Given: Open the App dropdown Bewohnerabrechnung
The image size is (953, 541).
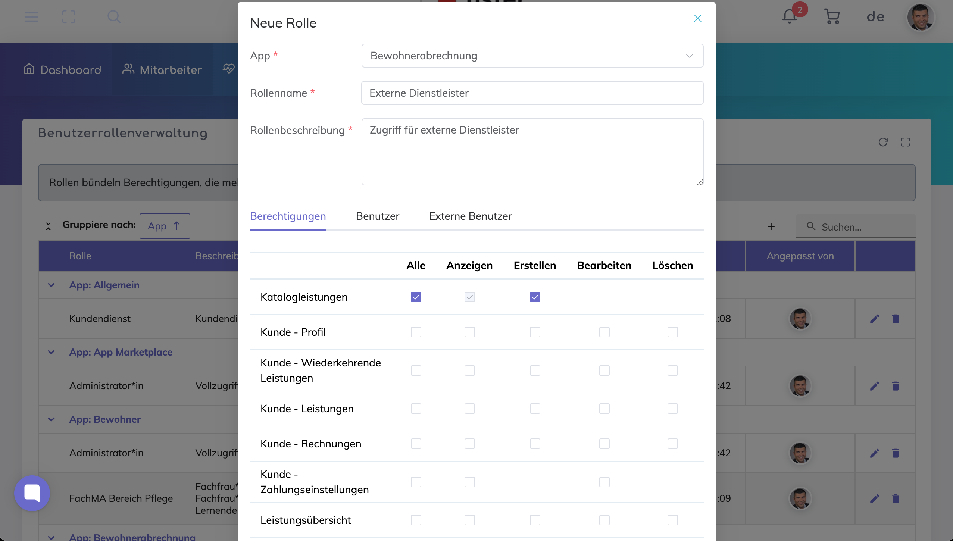Looking at the screenshot, I should pos(532,56).
